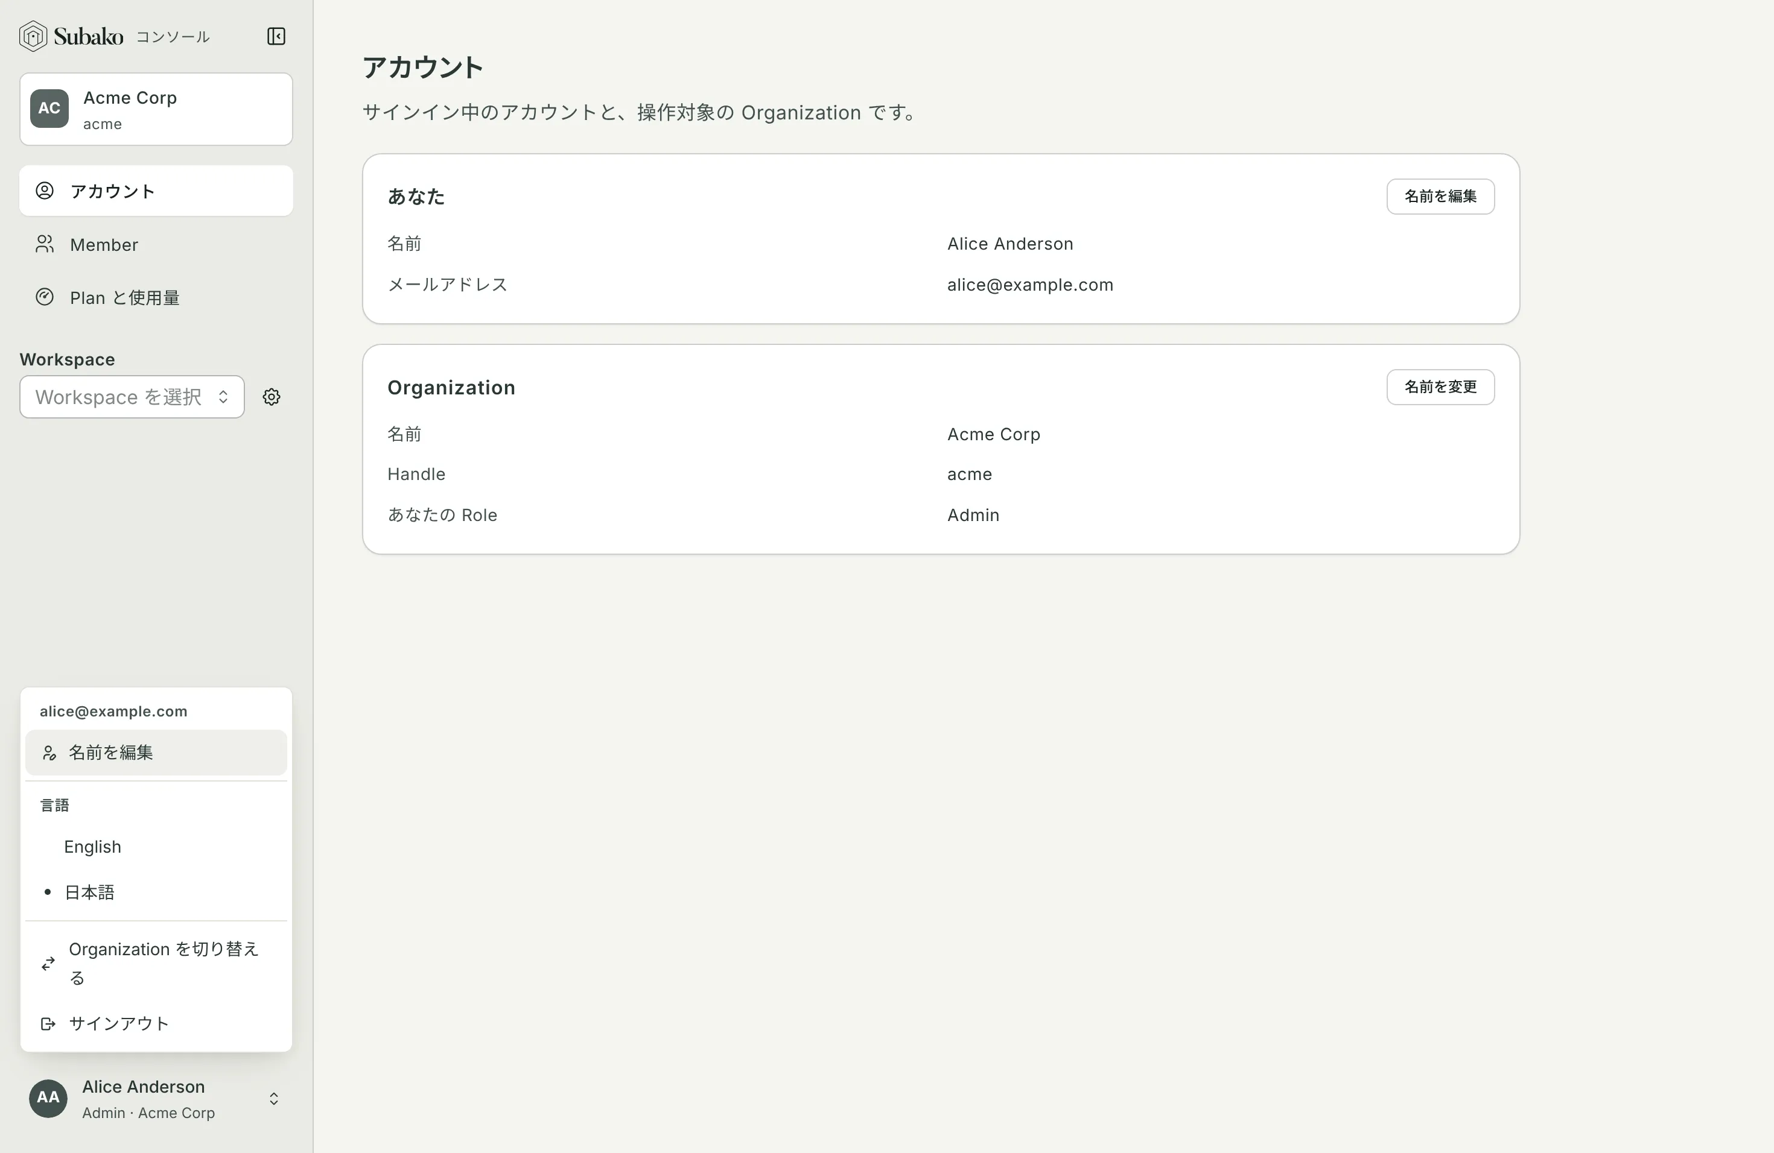The height and width of the screenshot is (1153, 1774).
Task: Choose Organization を切り替える menu item
Action: click(x=156, y=964)
